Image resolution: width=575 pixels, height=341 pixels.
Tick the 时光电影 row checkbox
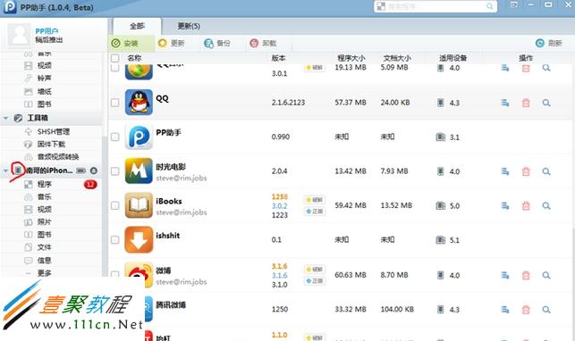point(114,171)
